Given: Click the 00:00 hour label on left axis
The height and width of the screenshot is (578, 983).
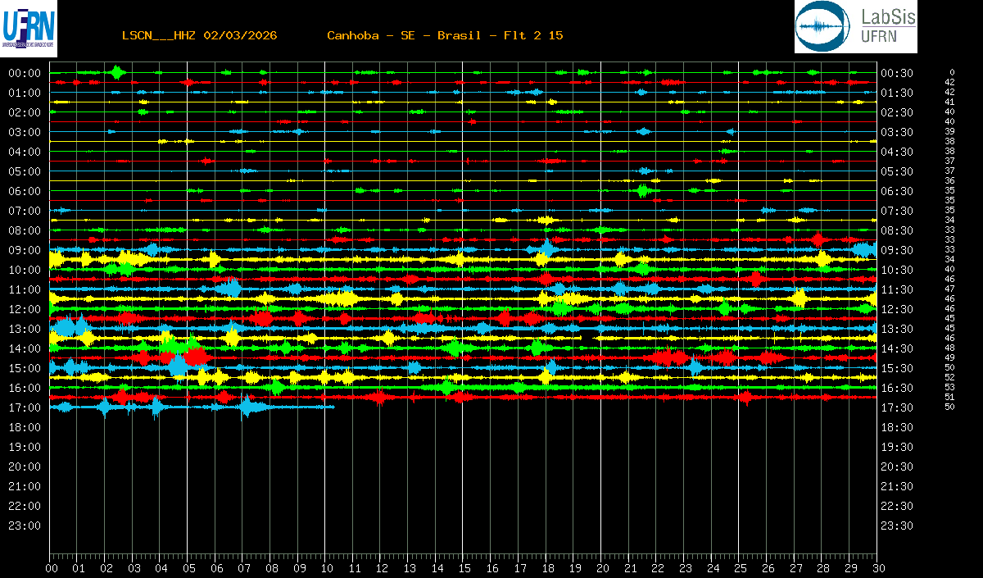Looking at the screenshot, I should pos(25,73).
